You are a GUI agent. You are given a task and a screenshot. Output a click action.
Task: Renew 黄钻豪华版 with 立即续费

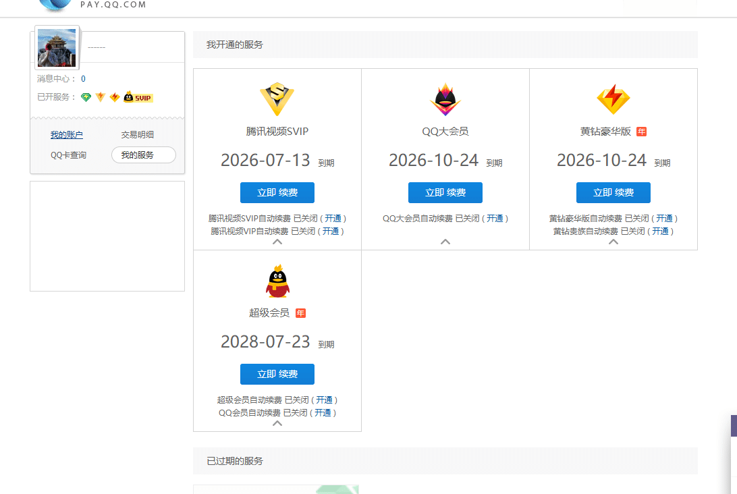click(x=613, y=193)
